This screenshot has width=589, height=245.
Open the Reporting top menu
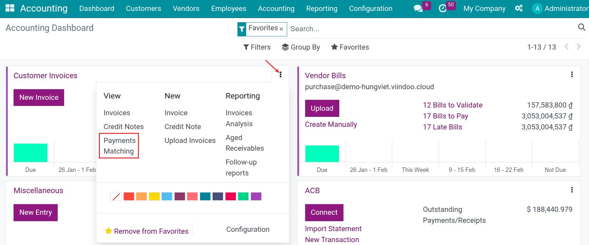click(322, 9)
